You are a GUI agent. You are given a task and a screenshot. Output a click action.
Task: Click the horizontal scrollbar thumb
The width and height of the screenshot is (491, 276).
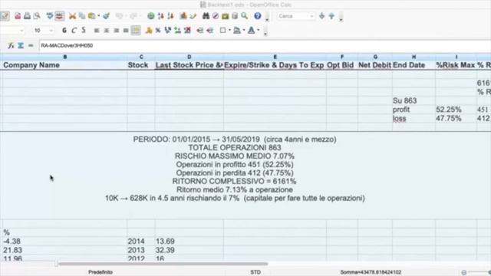coord(163,264)
